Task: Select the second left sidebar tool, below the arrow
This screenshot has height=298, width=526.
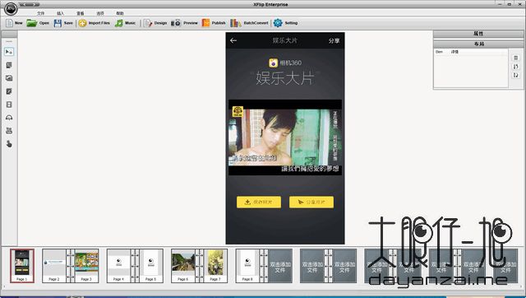Action: pos(9,65)
